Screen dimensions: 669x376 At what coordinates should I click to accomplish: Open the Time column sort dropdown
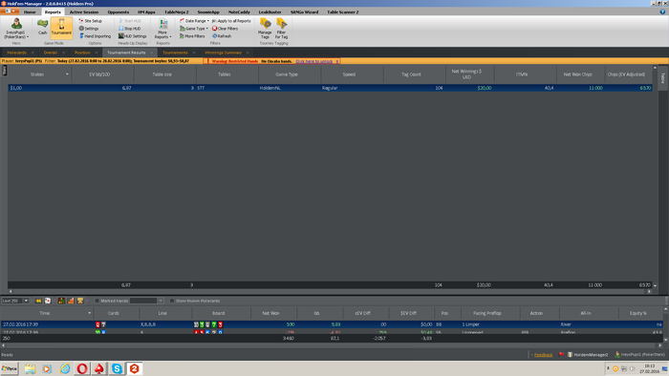89,313
